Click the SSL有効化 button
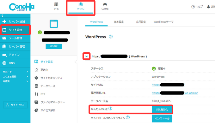Image resolution: width=215 pixels, height=123 pixels. (x=162, y=109)
